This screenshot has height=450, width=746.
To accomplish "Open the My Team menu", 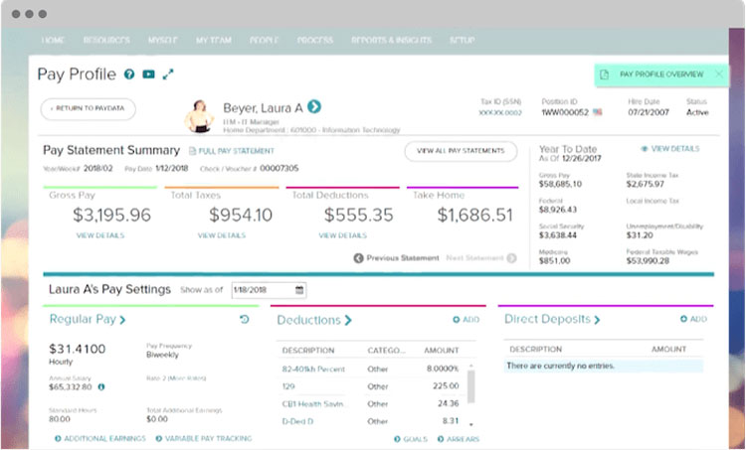I will coord(214,41).
